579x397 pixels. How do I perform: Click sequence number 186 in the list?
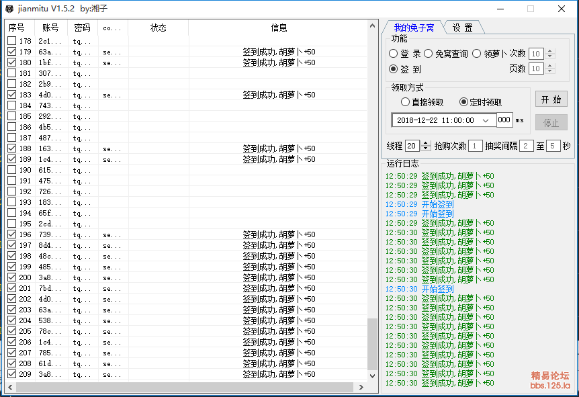point(25,127)
